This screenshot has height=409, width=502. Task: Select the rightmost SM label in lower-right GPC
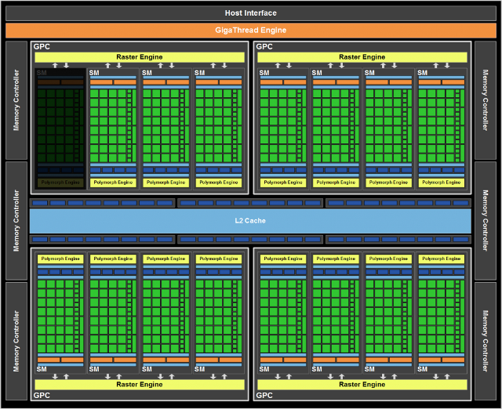coord(423,369)
